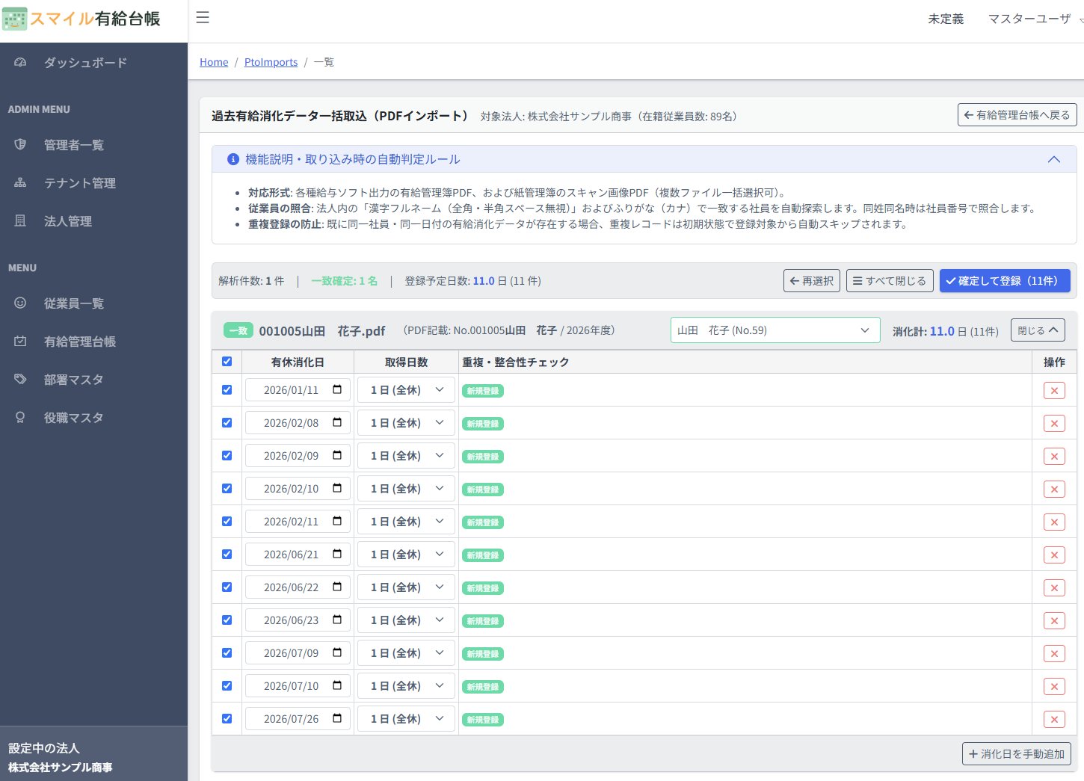Click the 新規登録 badge in the 2026/02/09 row
Viewport: 1084px width, 781px height.
[483, 457]
